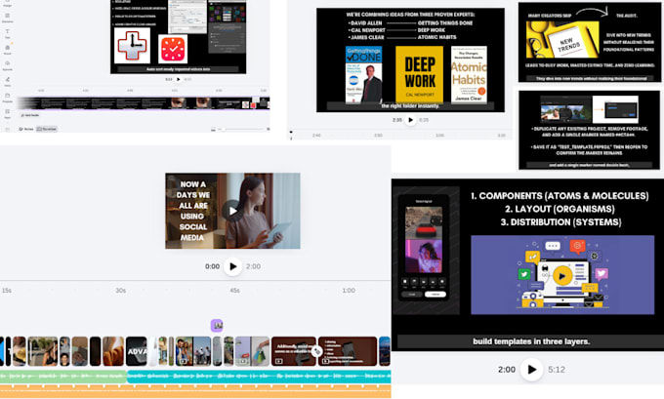This screenshot has height=399, width=664.
Task: Open the Elements panel in the sidebar
Action: point(8,18)
